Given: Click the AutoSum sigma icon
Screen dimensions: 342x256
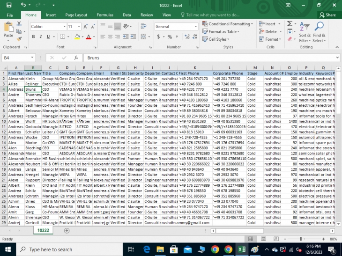Looking at the screenshot, I should [290, 23].
